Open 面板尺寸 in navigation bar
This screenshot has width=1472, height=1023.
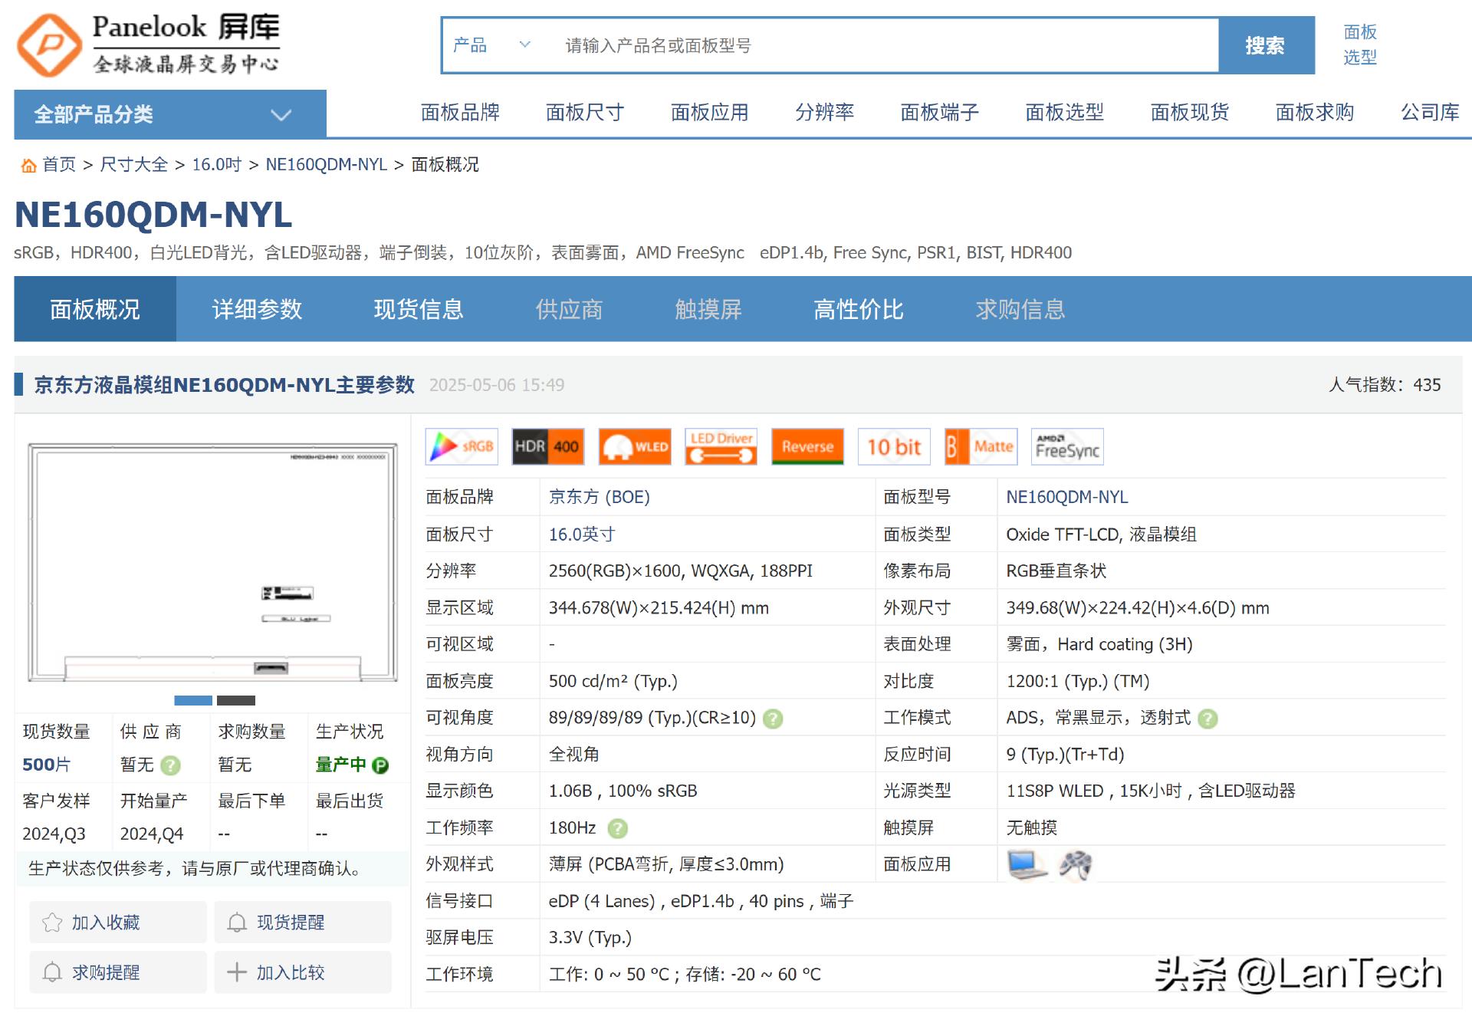pos(585,113)
